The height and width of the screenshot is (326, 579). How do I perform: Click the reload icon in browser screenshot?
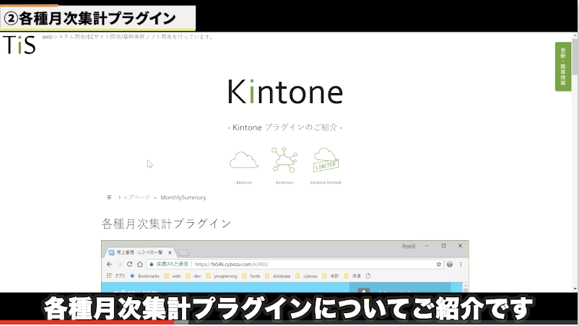[x=129, y=265]
